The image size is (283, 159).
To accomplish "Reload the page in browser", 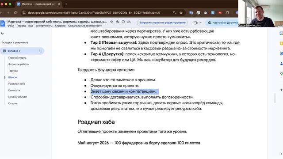I will (15, 13).
